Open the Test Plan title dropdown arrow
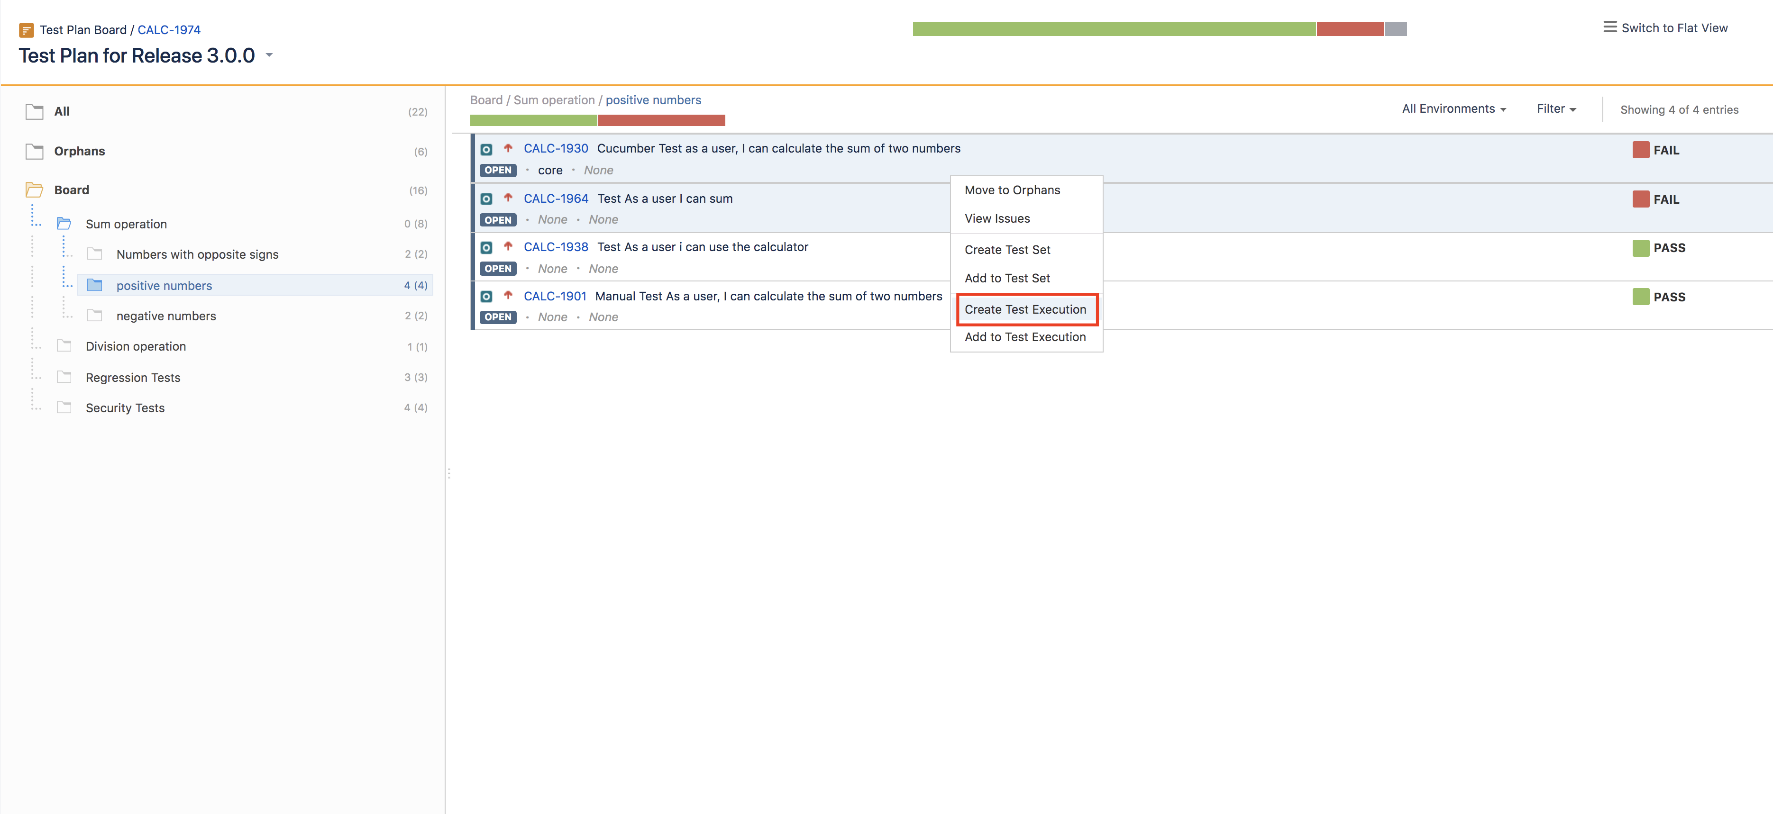The height and width of the screenshot is (814, 1773). coord(269,55)
